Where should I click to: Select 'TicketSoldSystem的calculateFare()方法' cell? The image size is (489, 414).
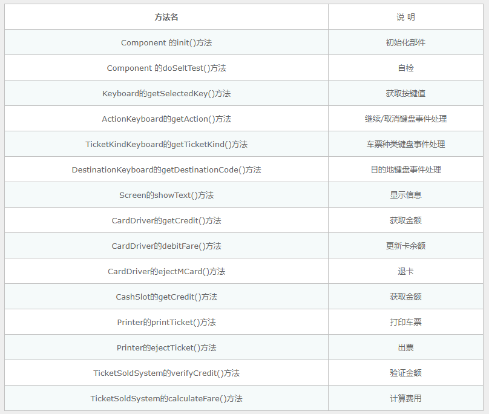[x=166, y=398]
